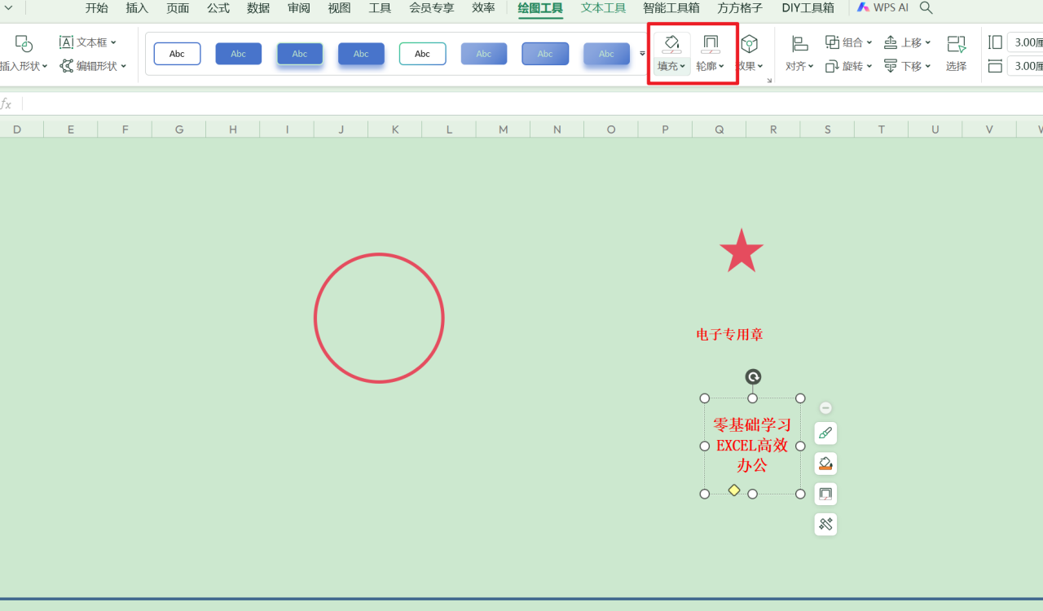This screenshot has width=1043, height=611.
Task: Collapse floating toolbar with minus icon
Action: tap(825, 407)
